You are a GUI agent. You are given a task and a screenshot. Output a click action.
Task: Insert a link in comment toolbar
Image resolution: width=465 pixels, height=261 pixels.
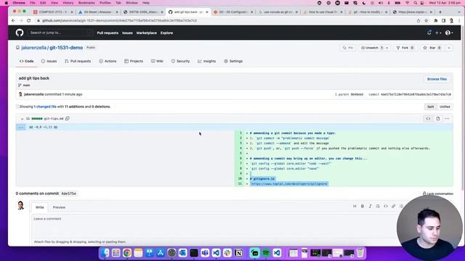393,206
